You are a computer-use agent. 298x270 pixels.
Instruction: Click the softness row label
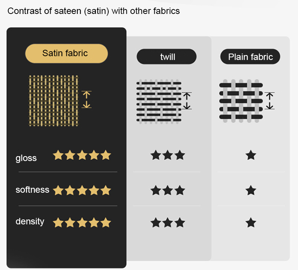pyautogui.click(x=32, y=190)
